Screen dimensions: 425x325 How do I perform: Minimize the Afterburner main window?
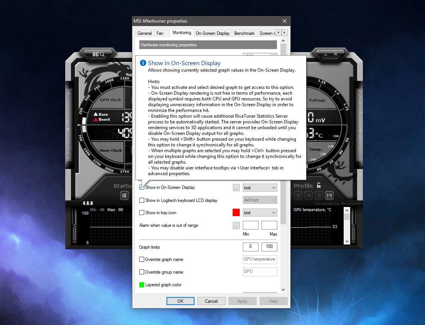pos(326,54)
